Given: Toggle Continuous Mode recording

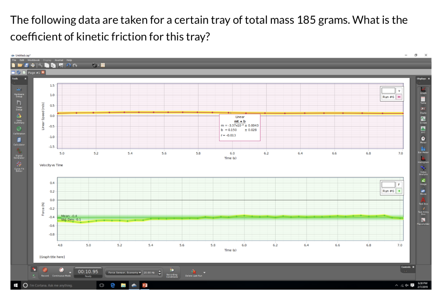Looking at the screenshot, I should click(61, 271).
